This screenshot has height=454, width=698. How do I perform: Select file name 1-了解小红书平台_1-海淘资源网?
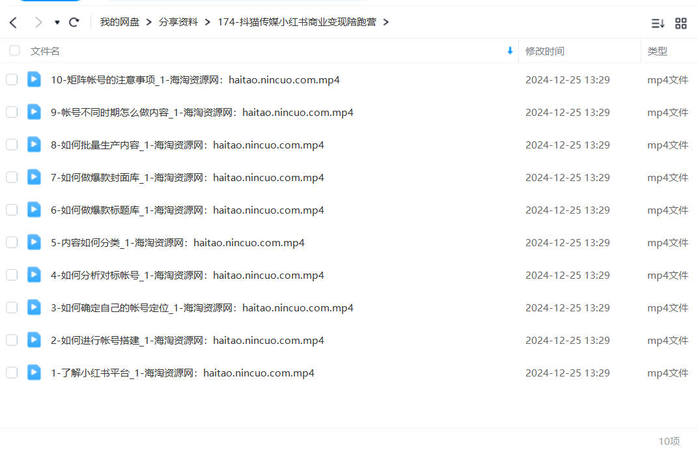(x=182, y=373)
